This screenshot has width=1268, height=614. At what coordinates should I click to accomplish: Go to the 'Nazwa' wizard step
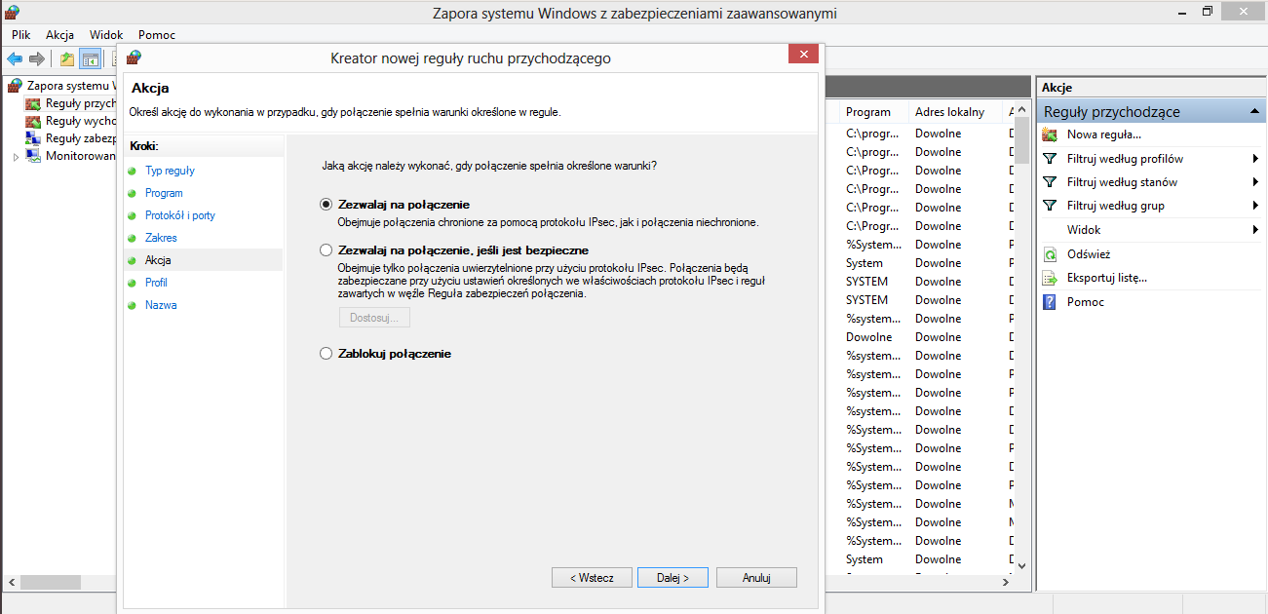pyautogui.click(x=161, y=305)
